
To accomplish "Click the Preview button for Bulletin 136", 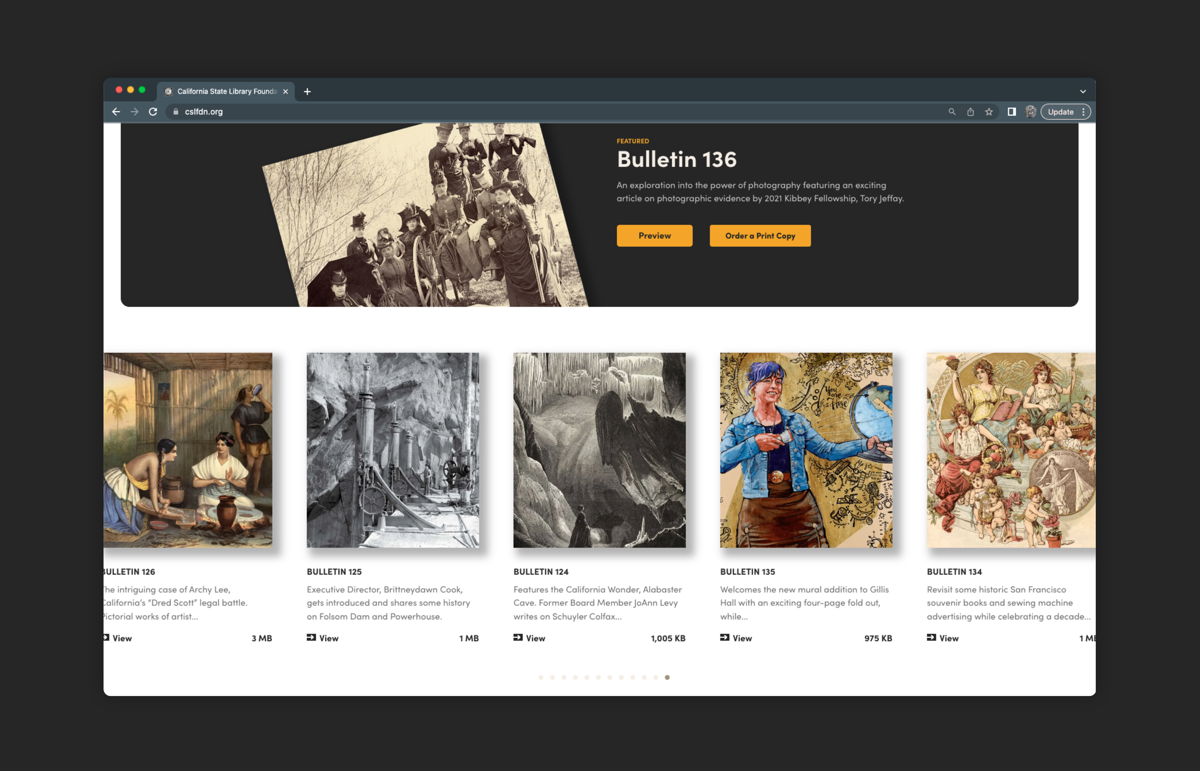I will tap(654, 235).
